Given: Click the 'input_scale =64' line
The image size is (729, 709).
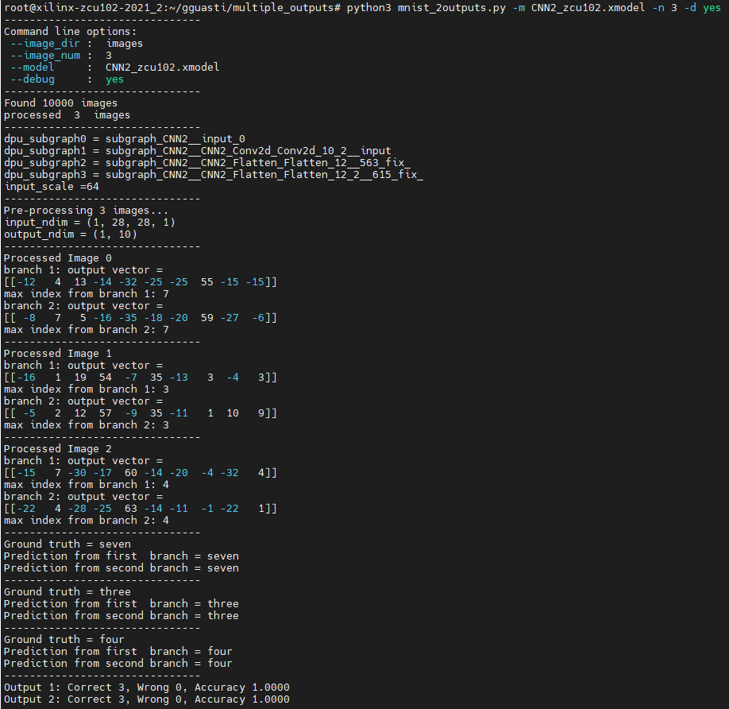Looking at the screenshot, I should coord(51,186).
